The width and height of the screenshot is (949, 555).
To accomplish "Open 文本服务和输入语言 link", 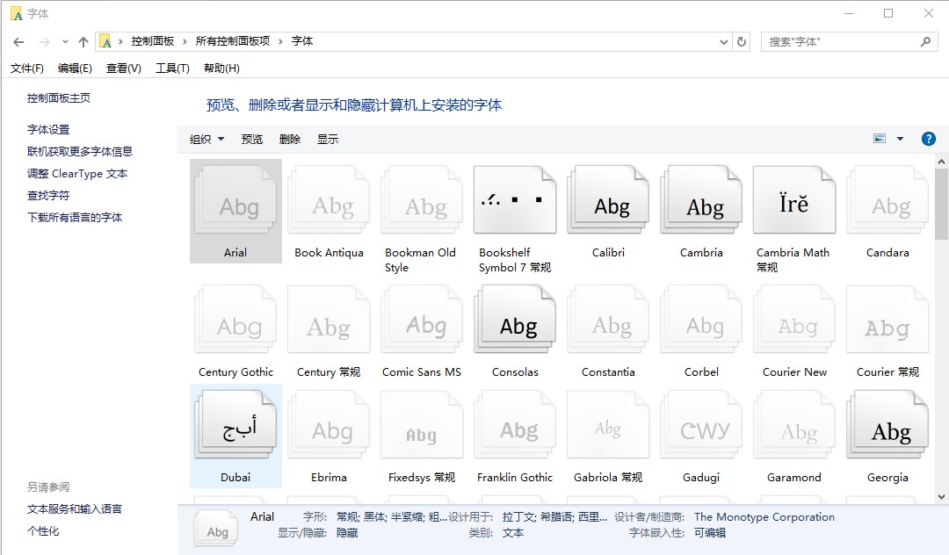I will tap(75, 509).
